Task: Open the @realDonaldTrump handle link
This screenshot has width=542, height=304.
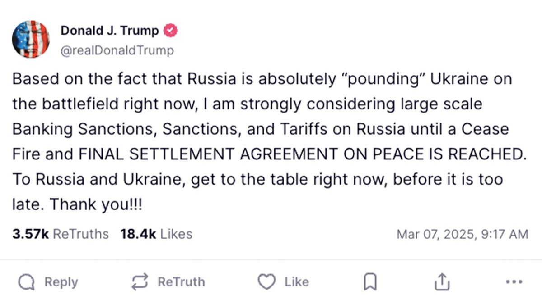Action: coord(117,50)
